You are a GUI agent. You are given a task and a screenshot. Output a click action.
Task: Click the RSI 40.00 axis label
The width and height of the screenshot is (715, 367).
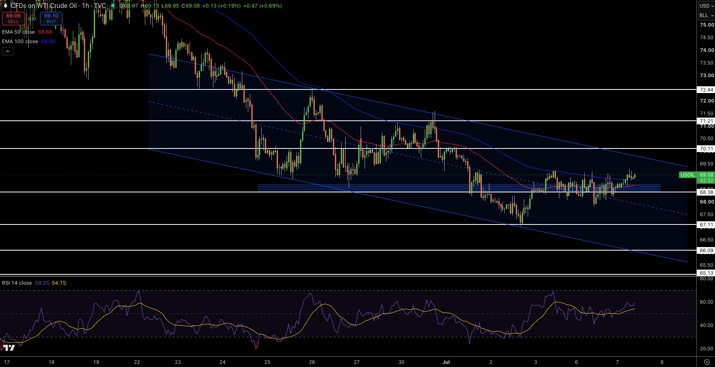[707, 325]
